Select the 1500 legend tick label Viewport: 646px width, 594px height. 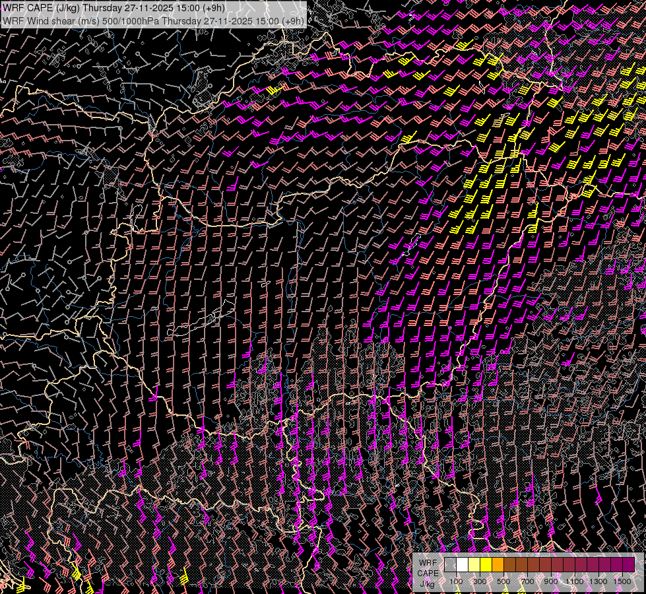[x=621, y=581]
